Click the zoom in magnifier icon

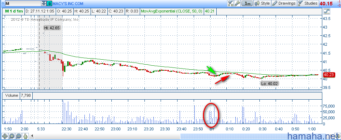click(x=11, y=136)
